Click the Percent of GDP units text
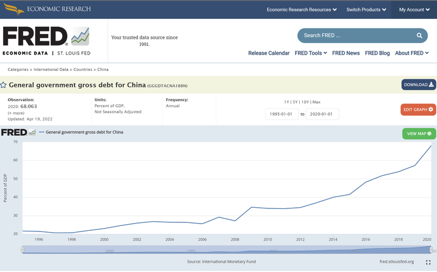The height and width of the screenshot is (272, 437). tap(109, 106)
